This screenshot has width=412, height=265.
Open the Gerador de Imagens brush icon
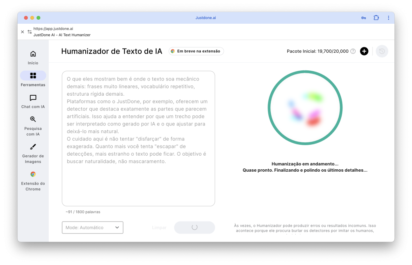[x=33, y=147]
